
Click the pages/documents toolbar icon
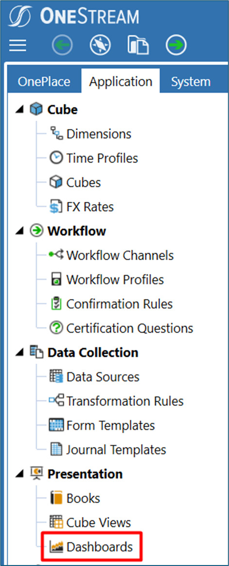click(138, 46)
